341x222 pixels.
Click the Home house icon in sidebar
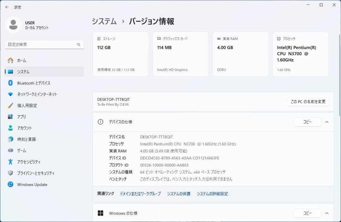pyautogui.click(x=10, y=60)
